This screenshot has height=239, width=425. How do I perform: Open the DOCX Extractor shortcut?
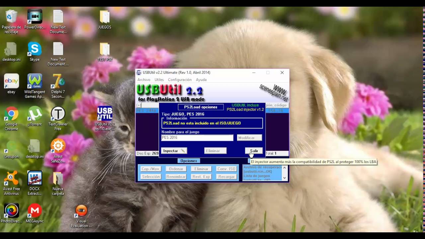(x=35, y=183)
